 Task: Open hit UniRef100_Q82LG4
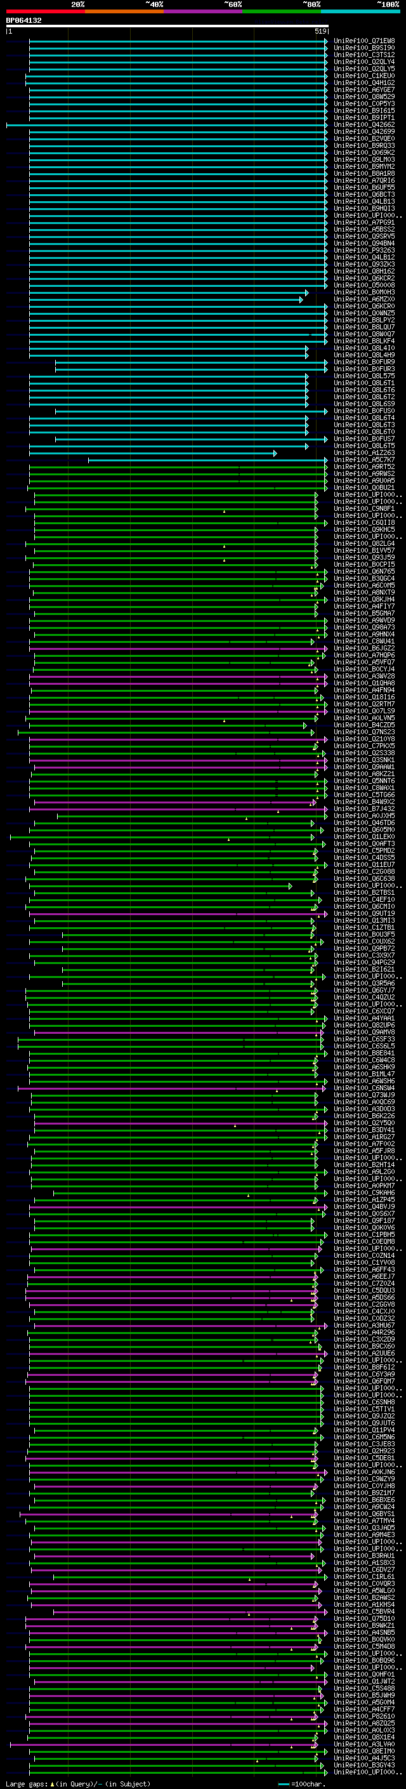pyautogui.click(x=363, y=543)
